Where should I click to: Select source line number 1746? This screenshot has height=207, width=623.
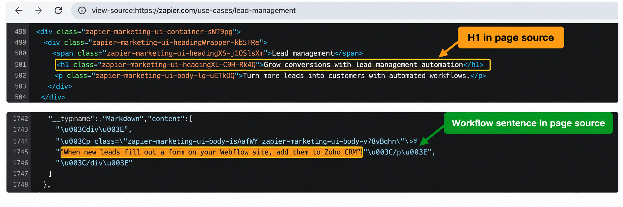click(20, 163)
